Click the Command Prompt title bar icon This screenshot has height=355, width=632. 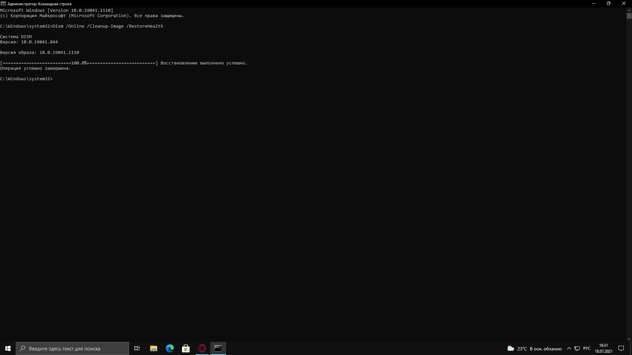coord(3,4)
